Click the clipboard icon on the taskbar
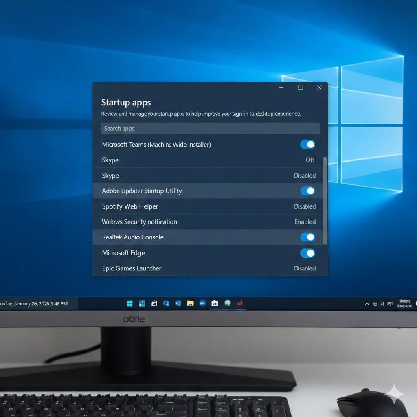The image size is (417, 417). 154,303
